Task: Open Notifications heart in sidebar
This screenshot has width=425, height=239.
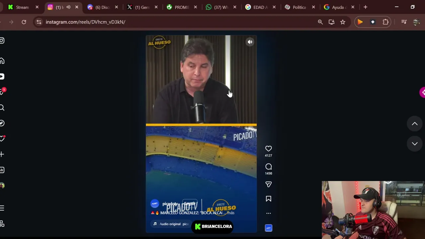Action: coord(2,139)
